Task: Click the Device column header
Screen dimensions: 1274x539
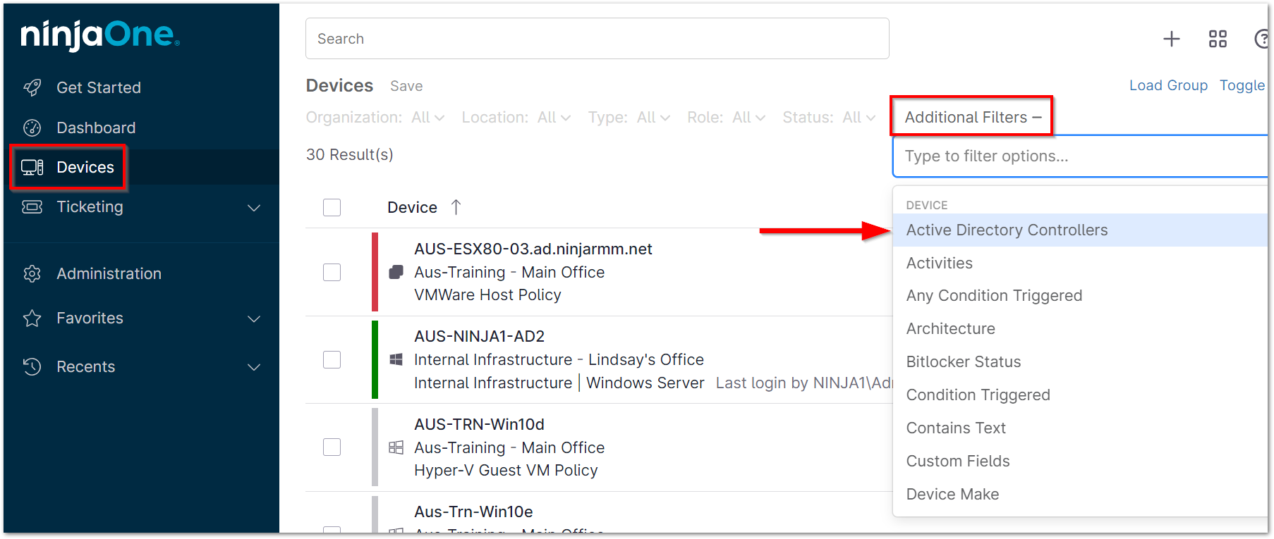Action: [x=412, y=207]
